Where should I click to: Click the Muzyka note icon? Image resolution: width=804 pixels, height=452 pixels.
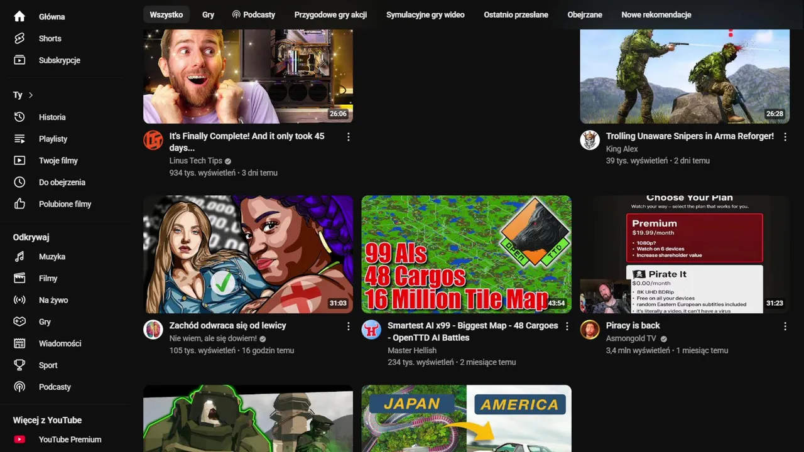pyautogui.click(x=19, y=257)
